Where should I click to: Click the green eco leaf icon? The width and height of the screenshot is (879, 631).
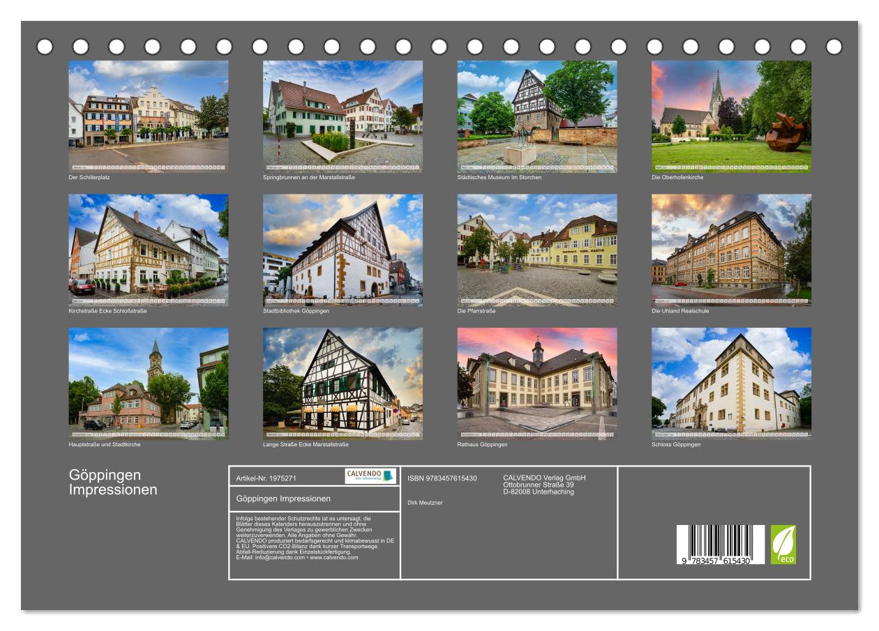[783, 545]
